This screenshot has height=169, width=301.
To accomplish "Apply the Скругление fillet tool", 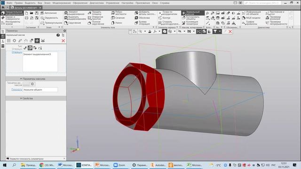I will click(x=72, y=23).
